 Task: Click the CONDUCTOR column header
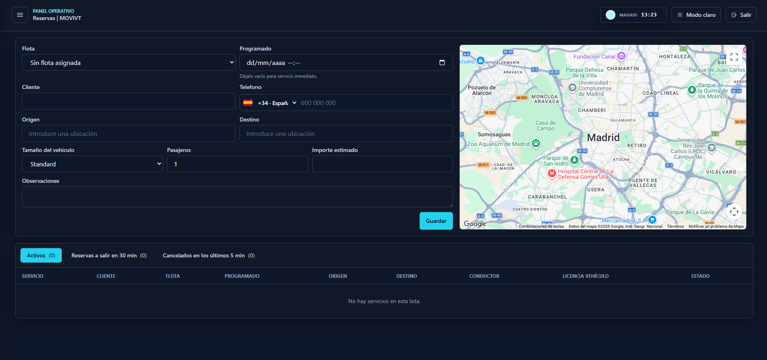[x=484, y=276]
